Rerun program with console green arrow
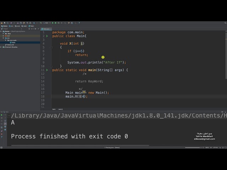Viewport: 227px width, 170px height. click(1, 115)
